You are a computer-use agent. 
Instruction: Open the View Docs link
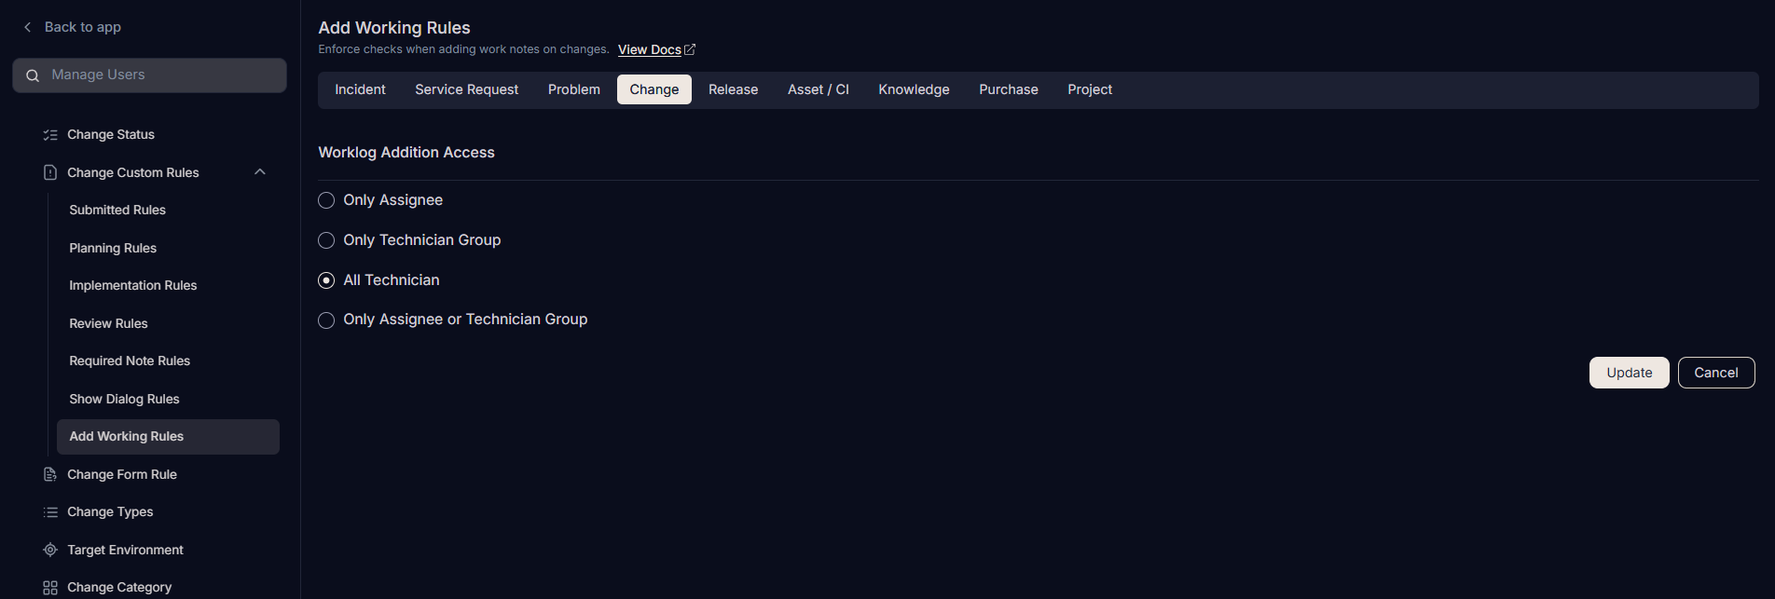point(650,49)
